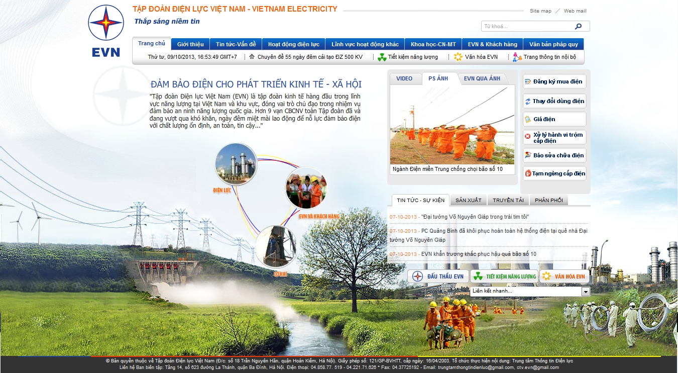
Task: Open Chuyên đề 55 ngày đêm link
Action: (x=310, y=57)
